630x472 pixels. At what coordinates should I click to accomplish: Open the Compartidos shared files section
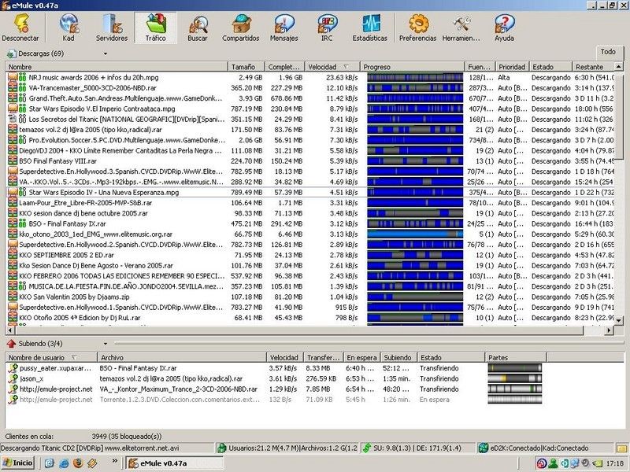coord(241,28)
